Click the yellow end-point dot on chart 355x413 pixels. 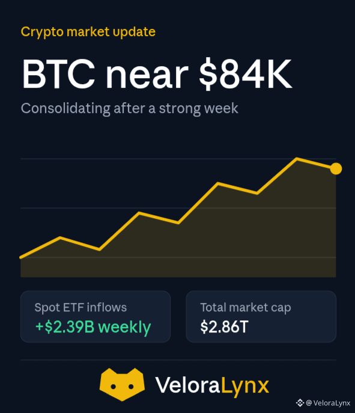pyautogui.click(x=336, y=168)
